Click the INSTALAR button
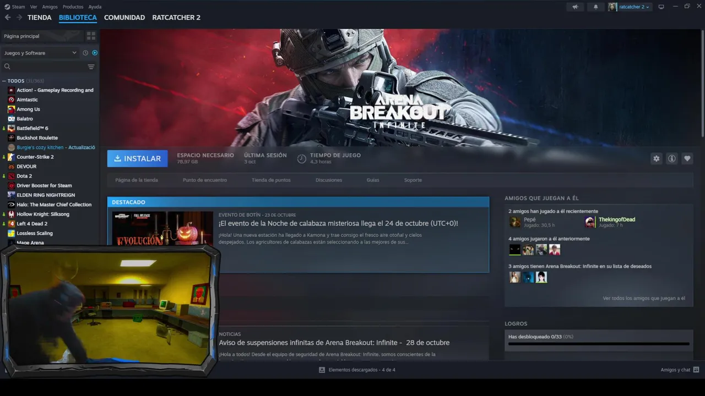 point(137,158)
